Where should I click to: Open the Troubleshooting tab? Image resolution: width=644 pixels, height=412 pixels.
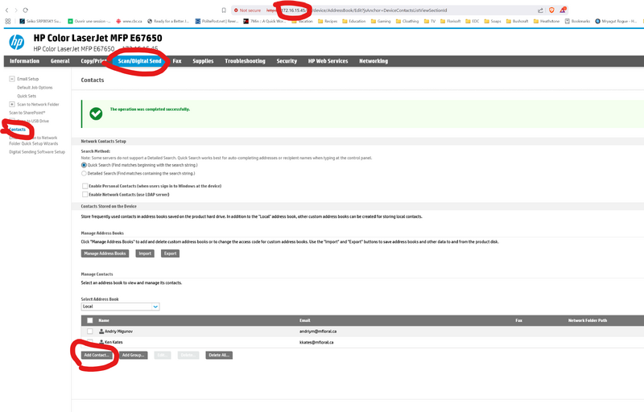click(x=245, y=61)
